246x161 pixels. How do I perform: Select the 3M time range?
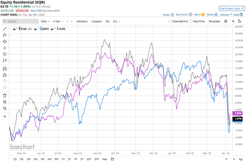(42, 159)
